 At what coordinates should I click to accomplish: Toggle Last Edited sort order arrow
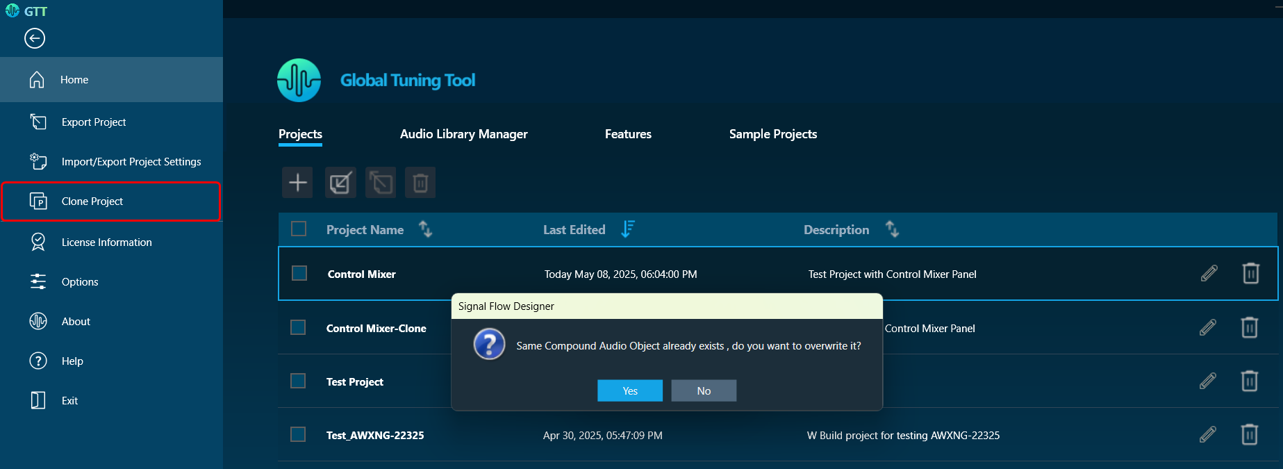(x=627, y=229)
